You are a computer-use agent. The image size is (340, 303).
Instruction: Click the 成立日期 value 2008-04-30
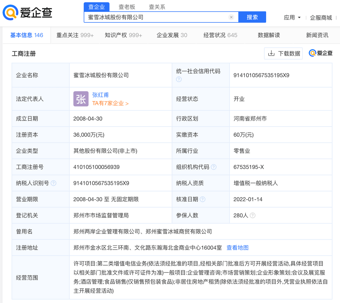(88, 119)
